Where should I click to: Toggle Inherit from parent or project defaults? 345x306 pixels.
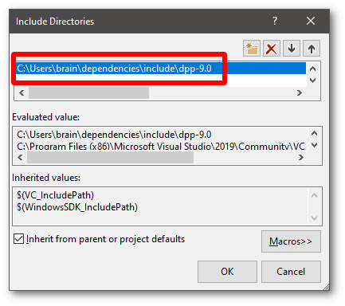[x=18, y=239]
